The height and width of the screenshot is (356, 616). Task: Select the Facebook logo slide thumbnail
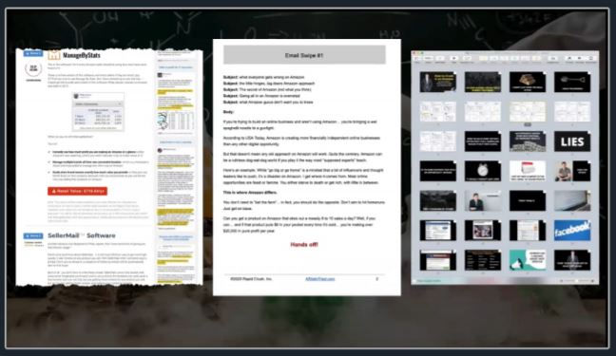(x=572, y=230)
